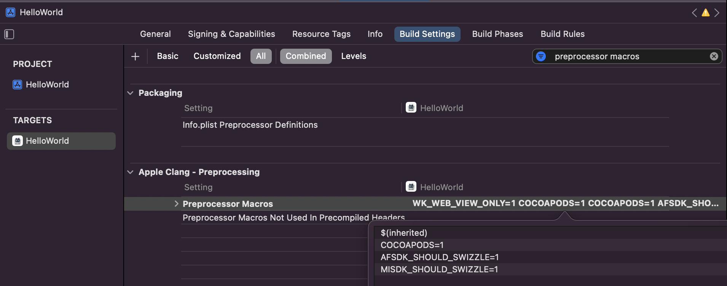Add a build setting with plus button
Screen dimensions: 727x286
pyautogui.click(x=135, y=56)
